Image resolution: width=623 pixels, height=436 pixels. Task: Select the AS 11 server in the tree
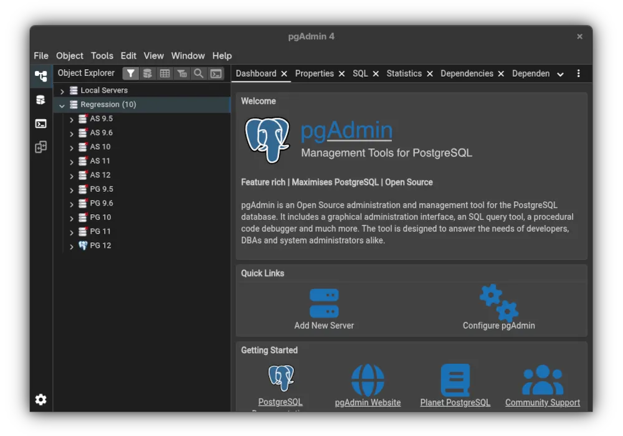100,161
